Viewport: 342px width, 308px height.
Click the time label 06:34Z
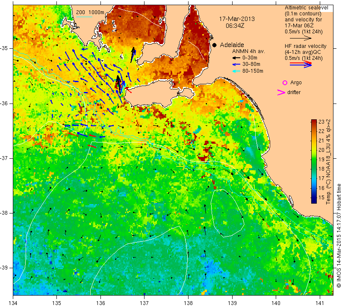235,26
